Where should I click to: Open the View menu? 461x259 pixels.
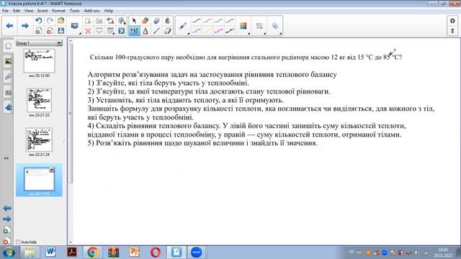(29, 11)
